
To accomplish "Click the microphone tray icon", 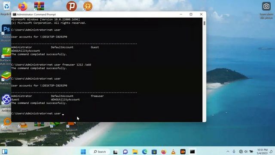I will coord(234,152).
